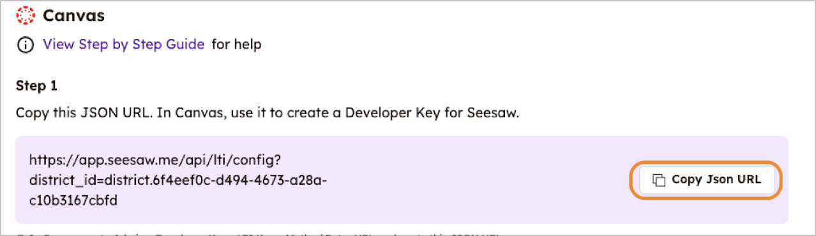Click the district_id line of the URL
This screenshot has height=236, width=816.
(178, 180)
